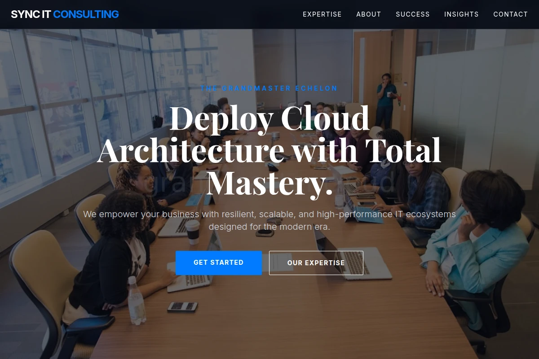539x359 pixels.
Task: Open the About nav item
Action: pyautogui.click(x=369, y=14)
